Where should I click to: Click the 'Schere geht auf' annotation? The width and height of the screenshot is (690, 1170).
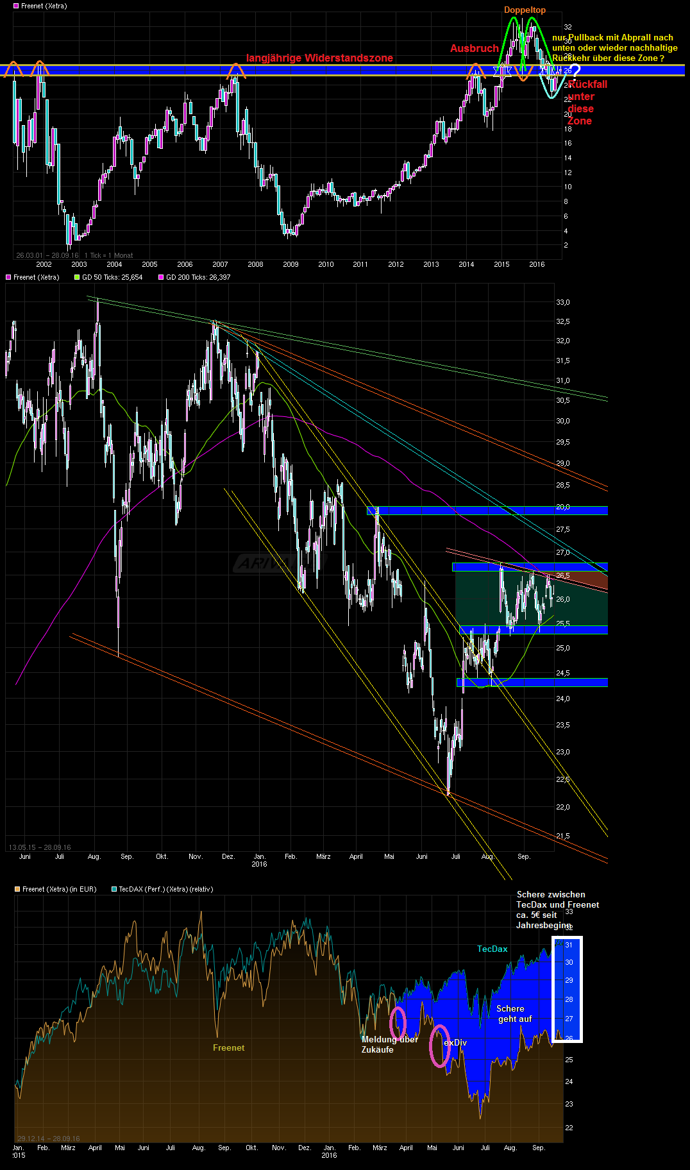(x=515, y=1013)
